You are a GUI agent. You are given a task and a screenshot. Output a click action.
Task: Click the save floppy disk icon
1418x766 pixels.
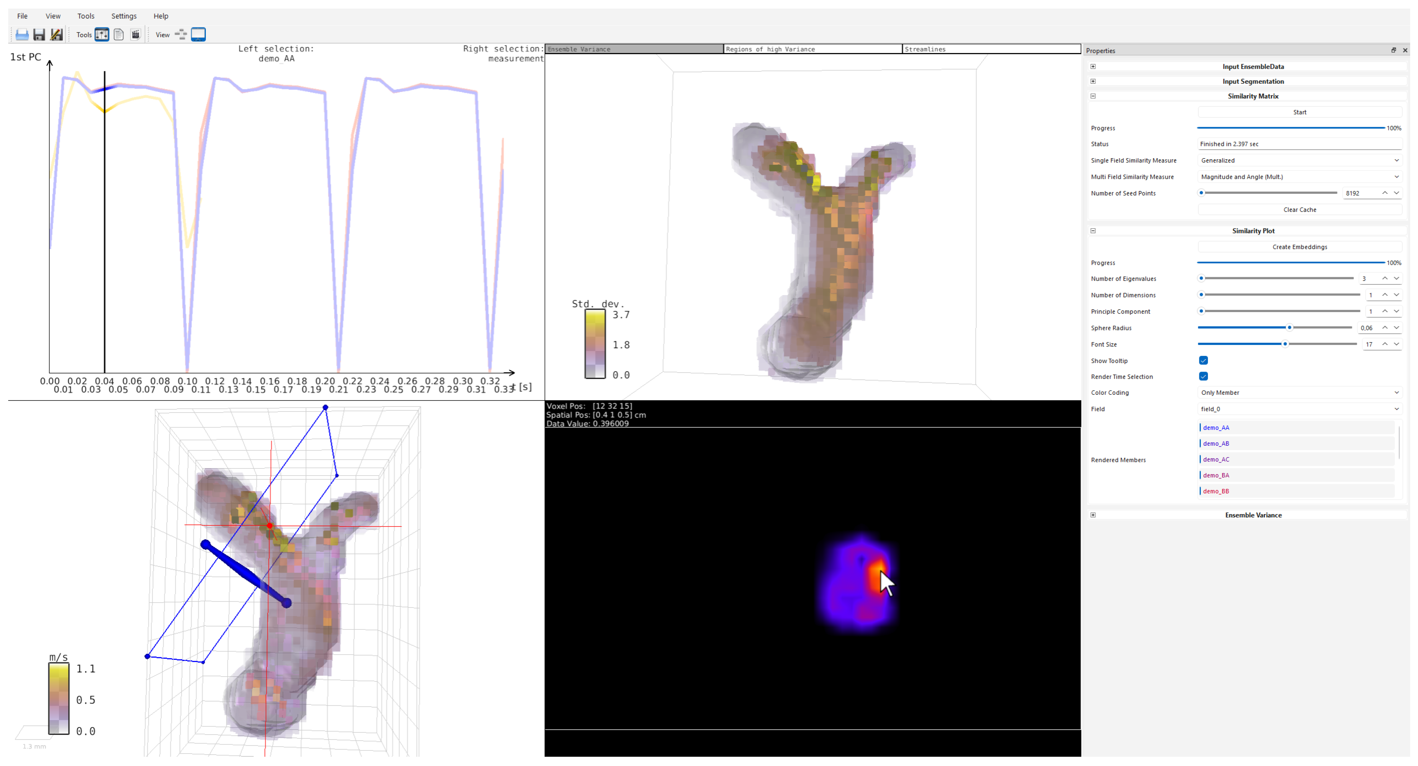click(39, 35)
